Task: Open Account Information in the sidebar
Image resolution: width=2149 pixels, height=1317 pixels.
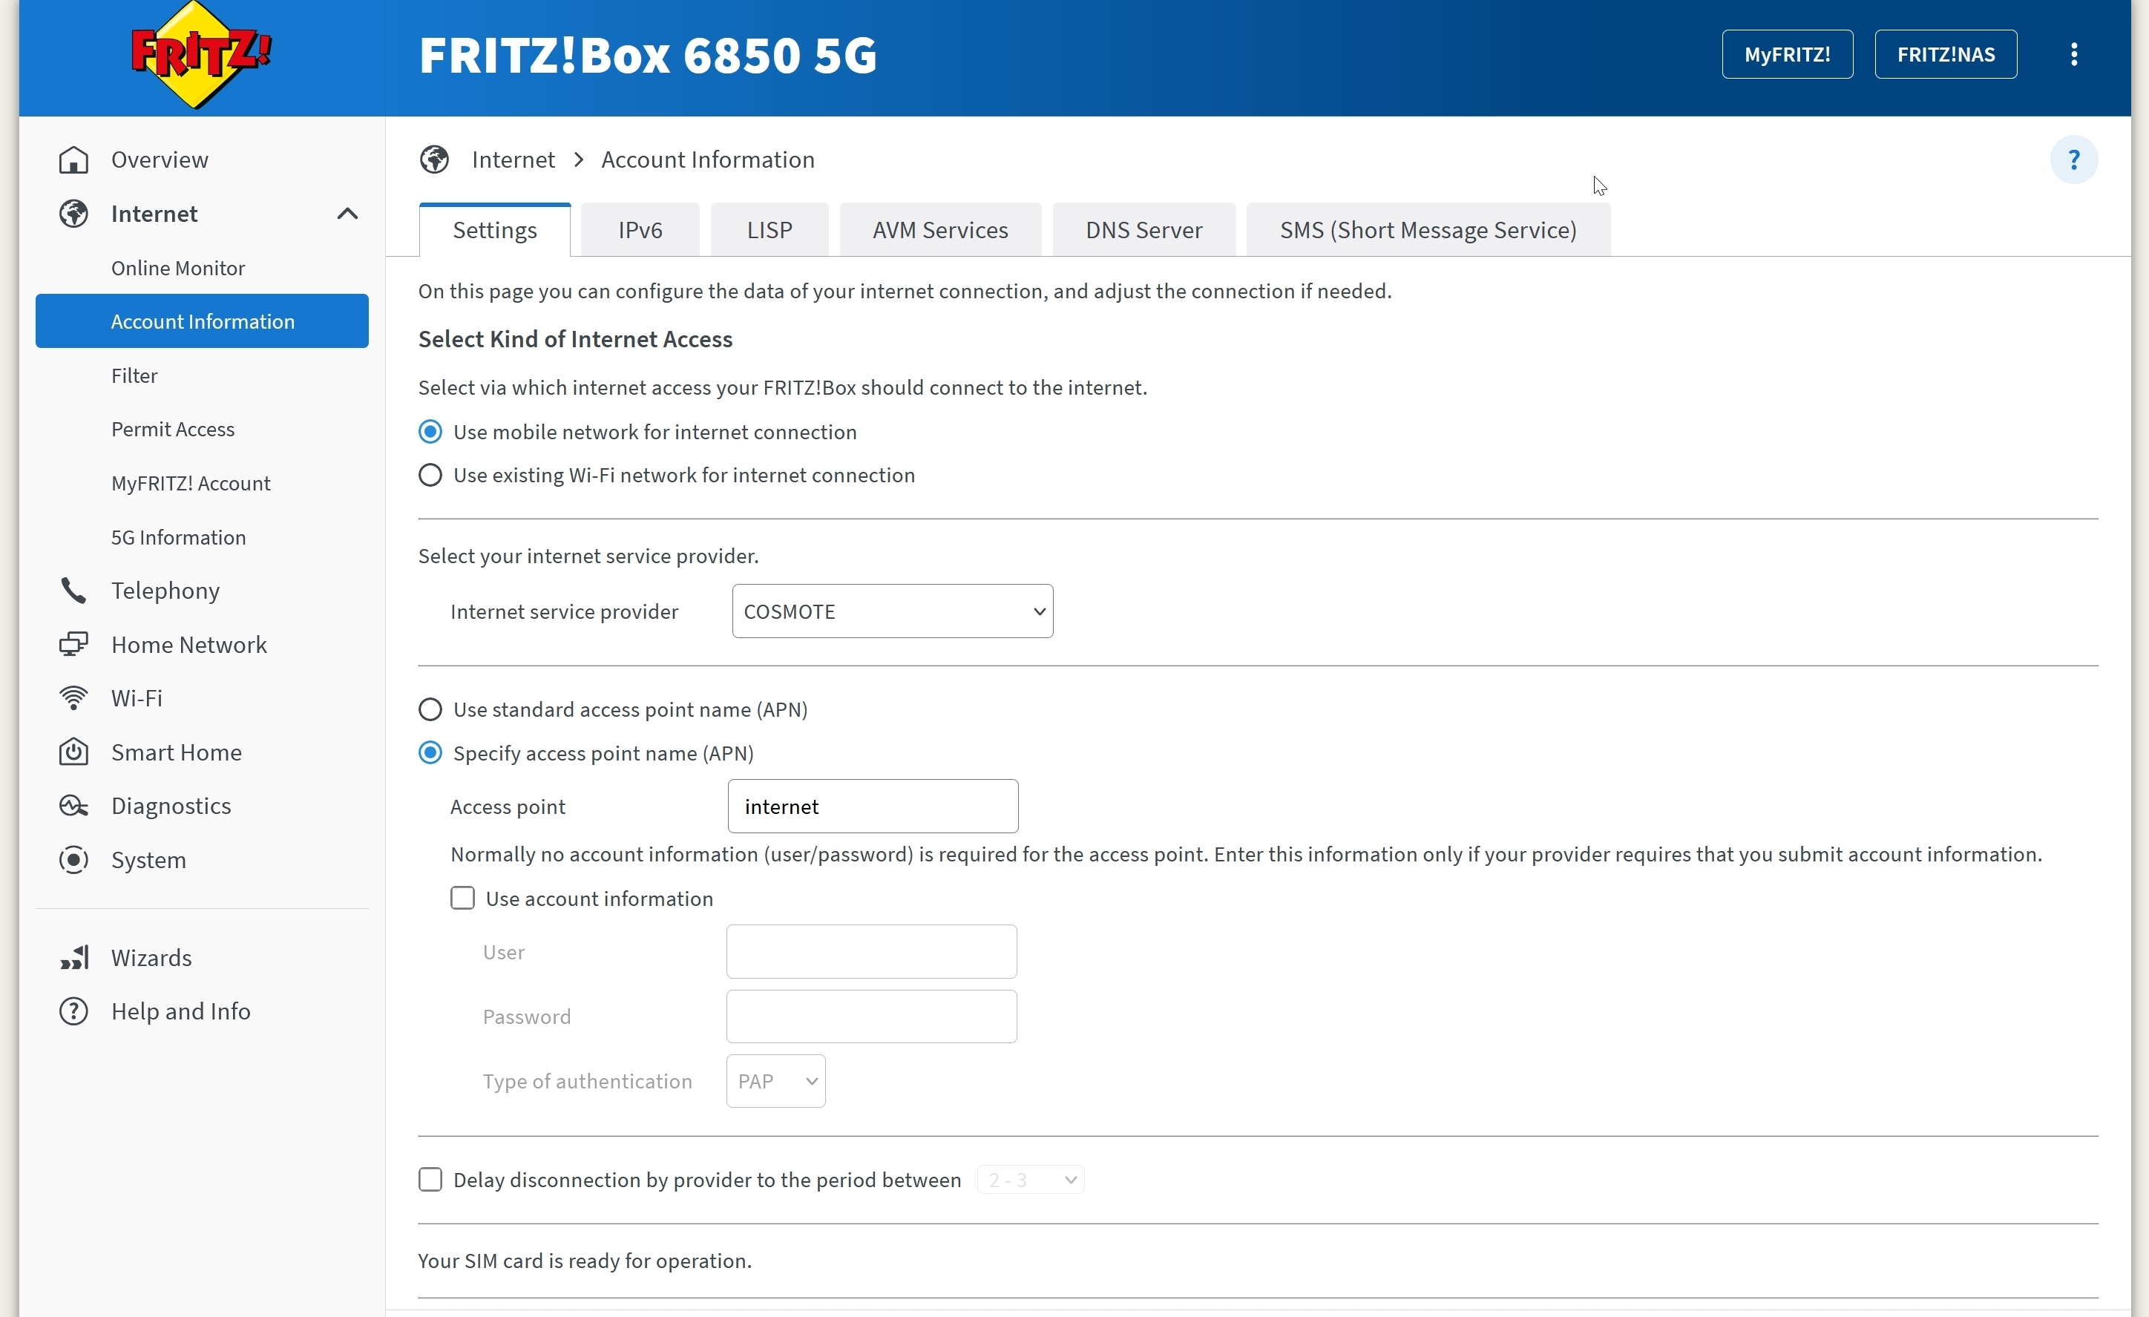Action: pyautogui.click(x=203, y=321)
